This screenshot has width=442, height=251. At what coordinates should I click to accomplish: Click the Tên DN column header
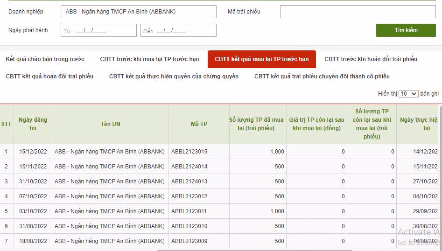[x=110, y=124]
